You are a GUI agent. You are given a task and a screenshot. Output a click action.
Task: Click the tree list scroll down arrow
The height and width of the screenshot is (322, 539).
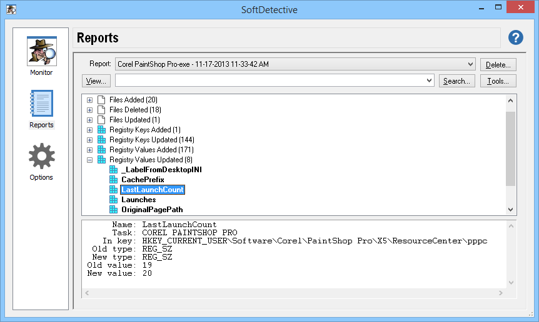pos(510,210)
